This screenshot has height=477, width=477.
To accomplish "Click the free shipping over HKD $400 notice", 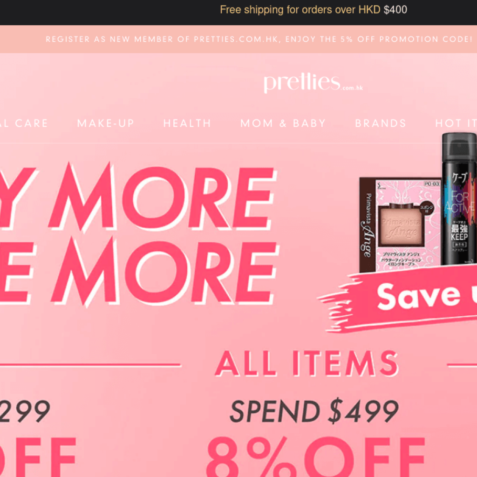I will click(x=313, y=10).
